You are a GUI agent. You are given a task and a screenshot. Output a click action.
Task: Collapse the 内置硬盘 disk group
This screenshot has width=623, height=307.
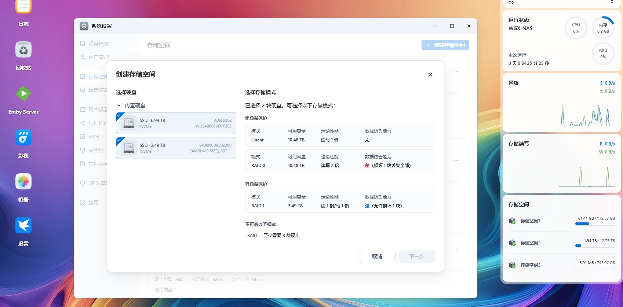point(119,106)
